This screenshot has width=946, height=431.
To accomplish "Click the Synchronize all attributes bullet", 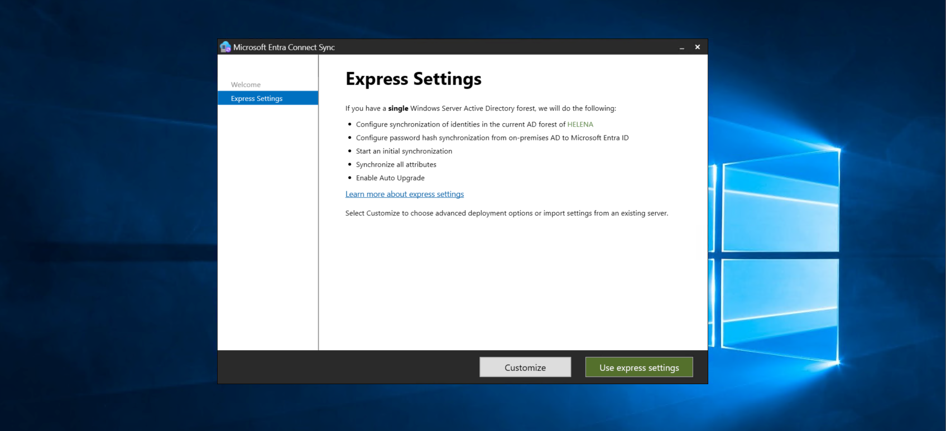I will pos(396,164).
